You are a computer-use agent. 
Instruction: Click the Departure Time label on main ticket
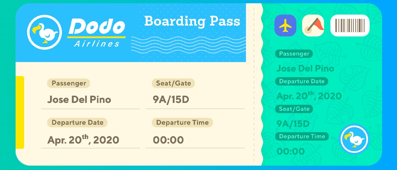(x=182, y=123)
